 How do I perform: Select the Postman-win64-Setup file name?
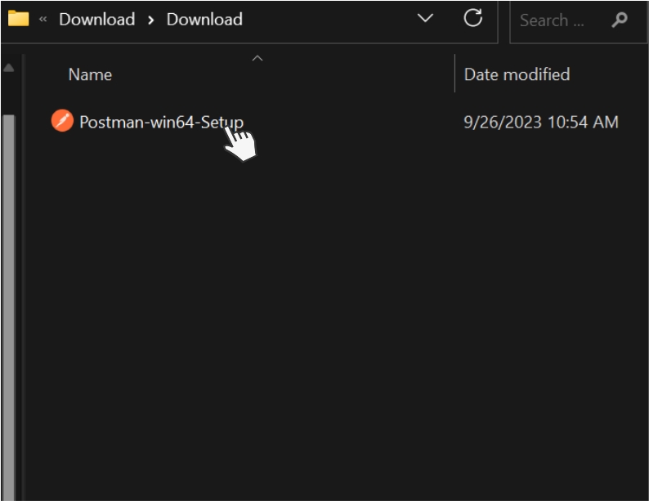161,122
